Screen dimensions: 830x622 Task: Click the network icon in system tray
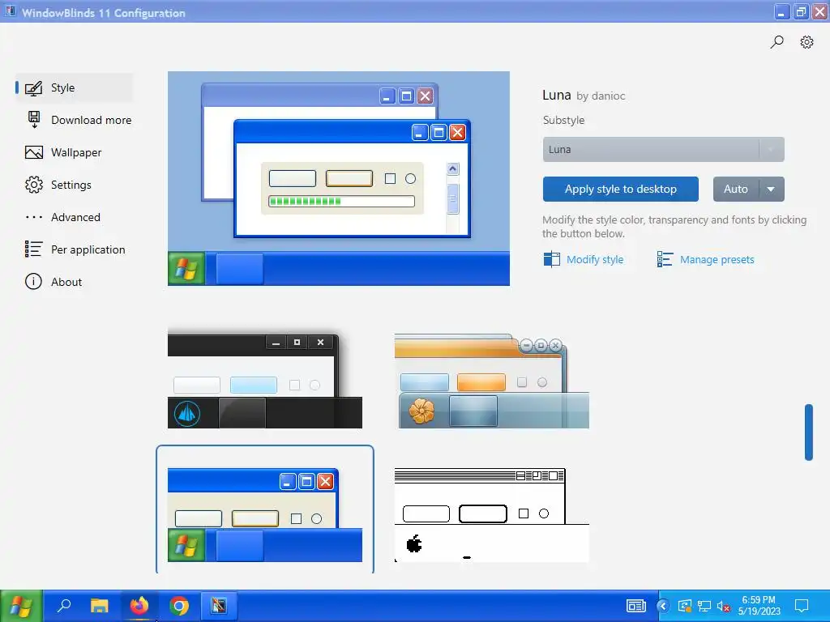pyautogui.click(x=704, y=606)
